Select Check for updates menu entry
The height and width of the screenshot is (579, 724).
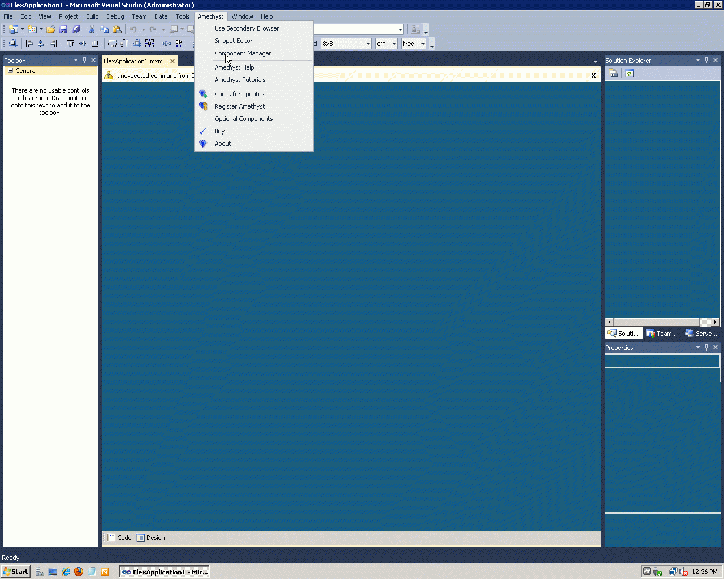tap(254, 94)
